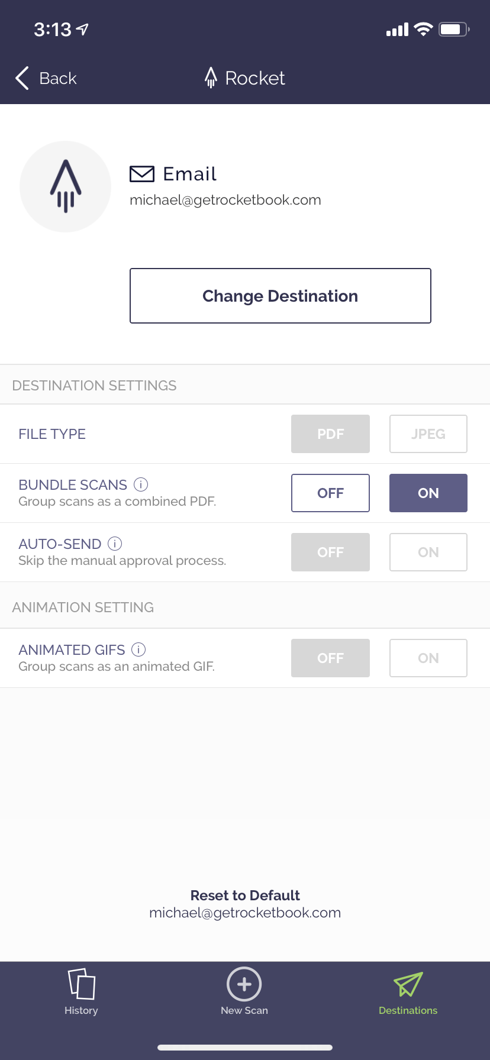Show Animated GIFs info icon

pyautogui.click(x=138, y=649)
